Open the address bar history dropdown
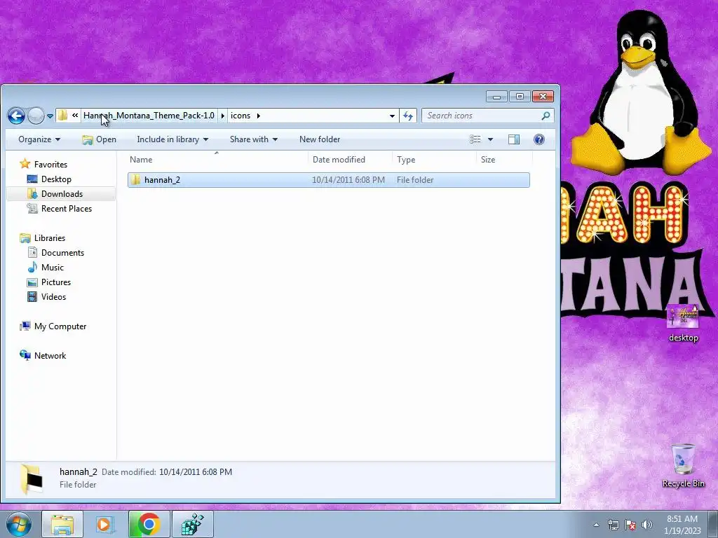 coord(392,116)
